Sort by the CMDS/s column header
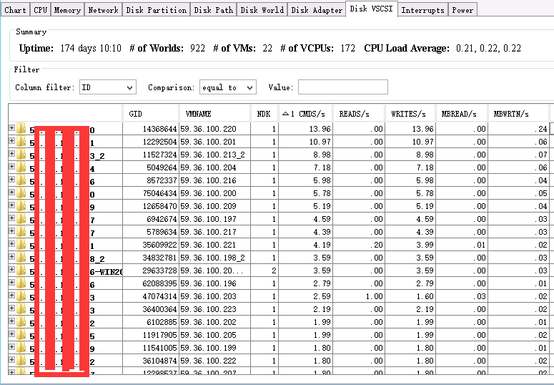554x385 pixels. 306,114
